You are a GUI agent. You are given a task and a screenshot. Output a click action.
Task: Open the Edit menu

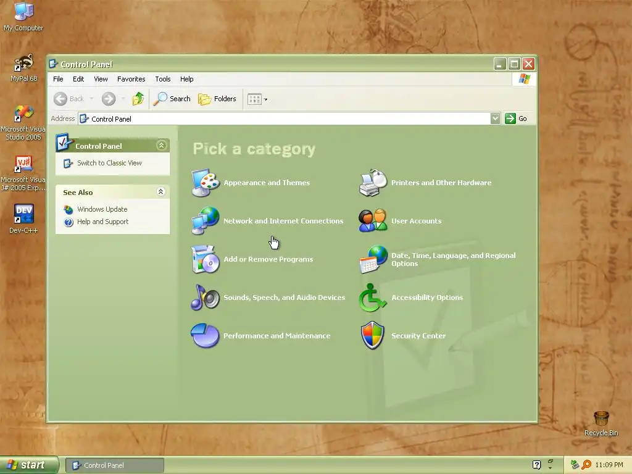click(x=78, y=79)
